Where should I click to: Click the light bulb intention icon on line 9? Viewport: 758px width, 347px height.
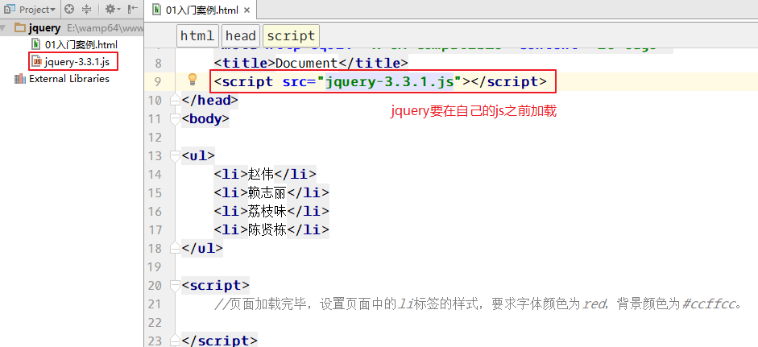193,79
